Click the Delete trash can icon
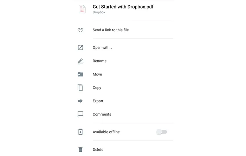 point(80,149)
